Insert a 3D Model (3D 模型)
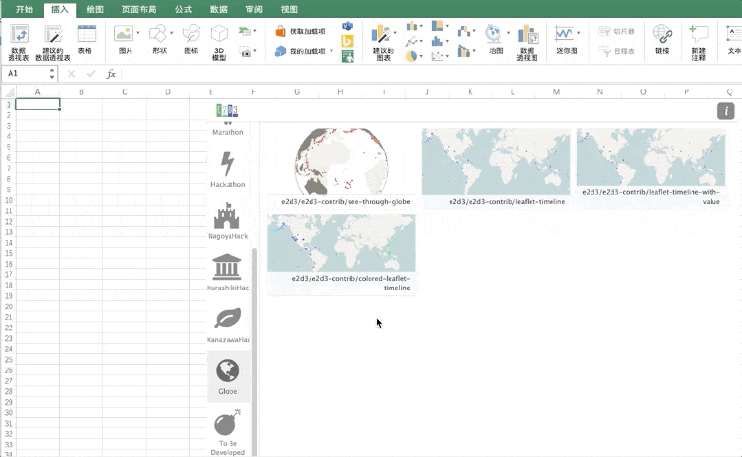 219,42
